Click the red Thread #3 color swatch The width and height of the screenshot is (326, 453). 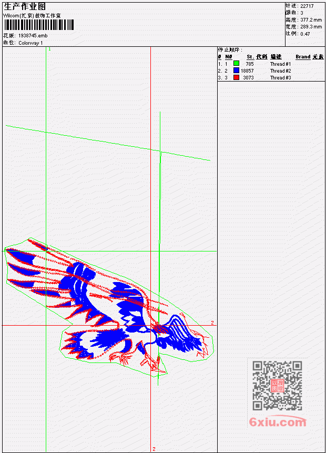tap(236, 77)
